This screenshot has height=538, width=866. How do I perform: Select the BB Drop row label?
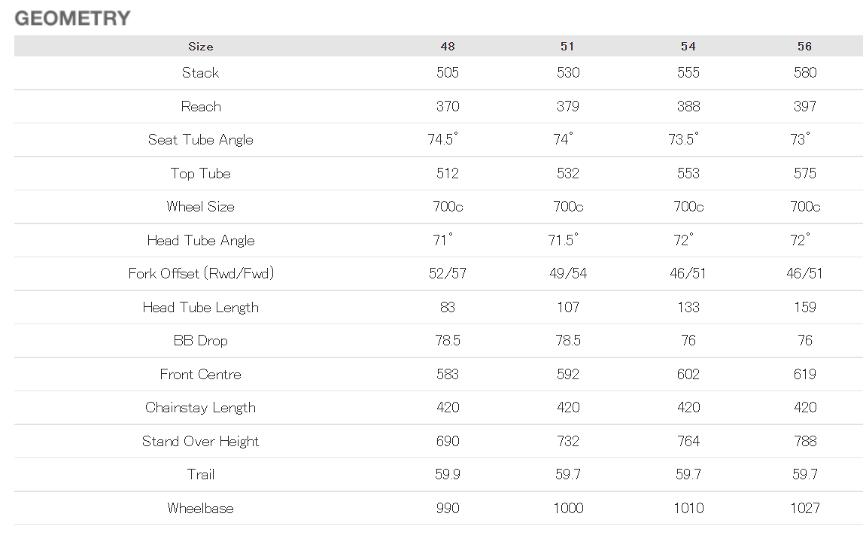(x=201, y=341)
